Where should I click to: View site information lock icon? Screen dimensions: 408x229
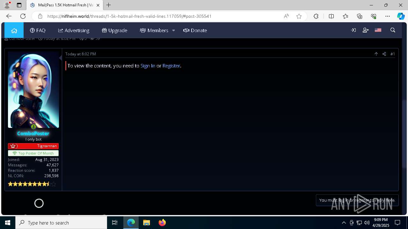click(40, 16)
